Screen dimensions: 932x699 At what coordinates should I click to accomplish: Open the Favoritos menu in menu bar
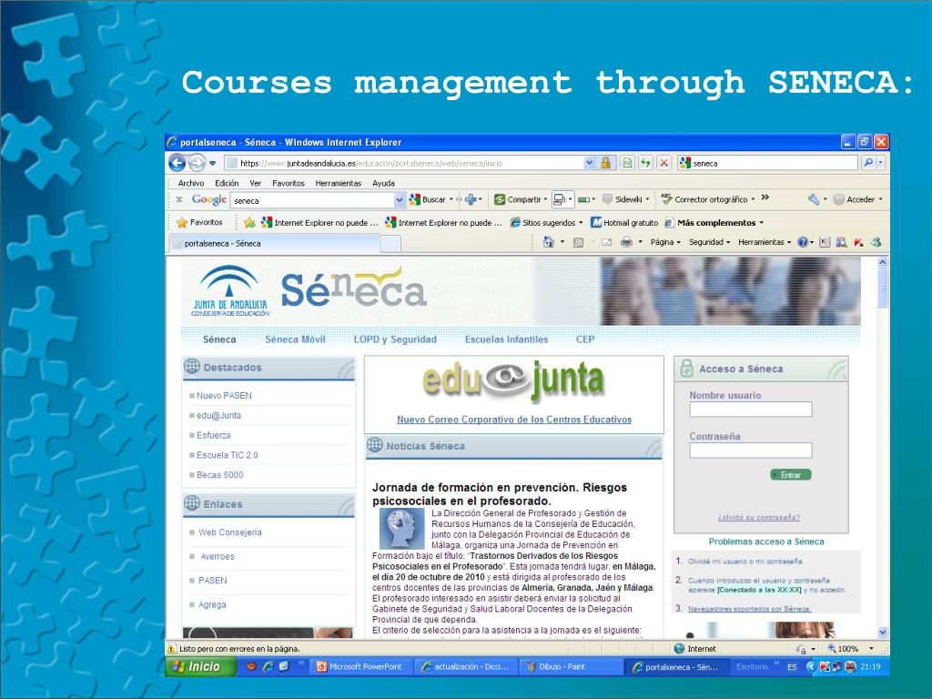(289, 183)
